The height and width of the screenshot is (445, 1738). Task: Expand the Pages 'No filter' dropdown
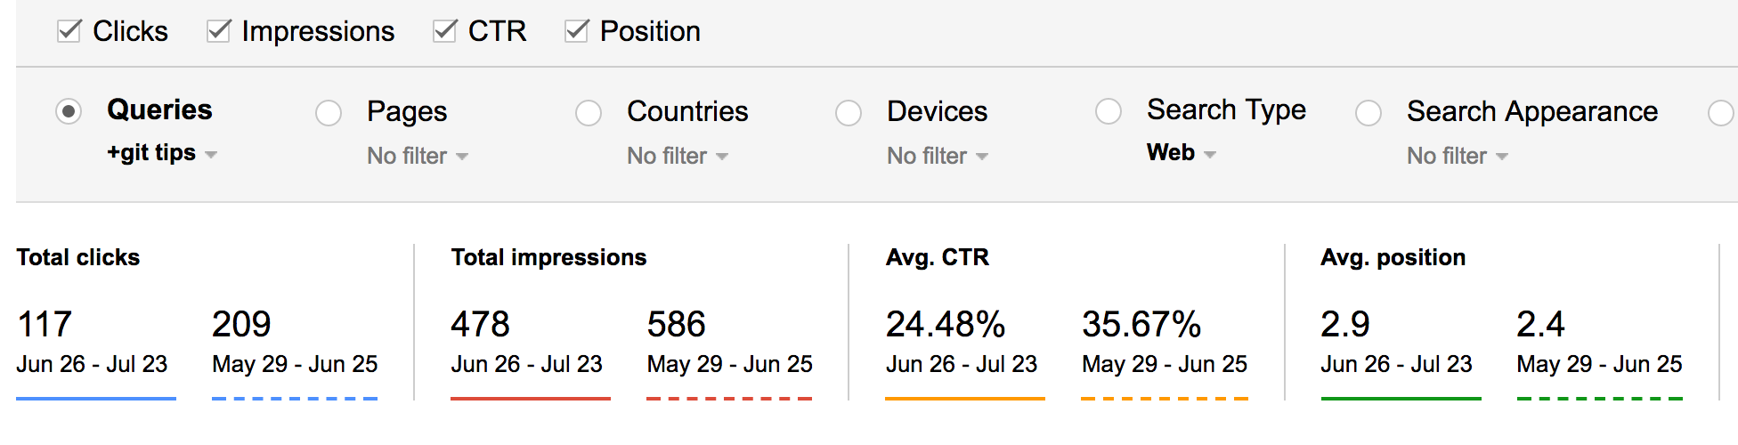pos(417,157)
